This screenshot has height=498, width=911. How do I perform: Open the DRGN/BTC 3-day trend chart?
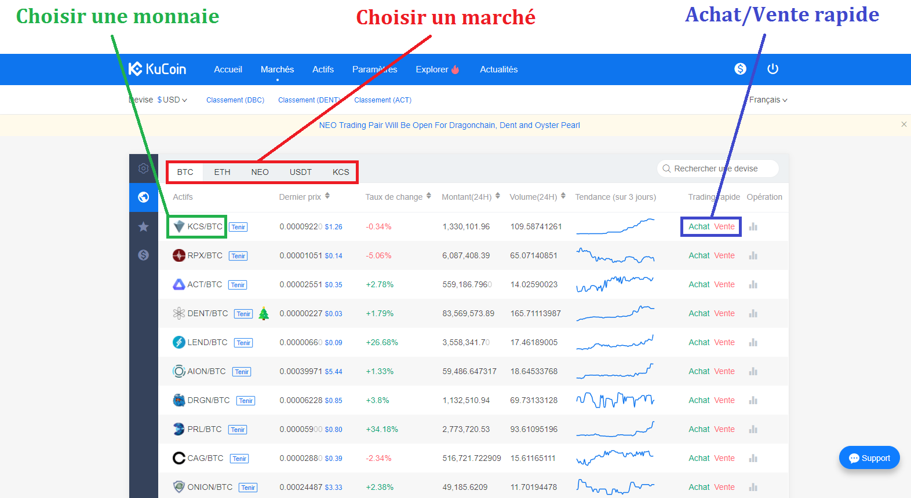coord(615,400)
